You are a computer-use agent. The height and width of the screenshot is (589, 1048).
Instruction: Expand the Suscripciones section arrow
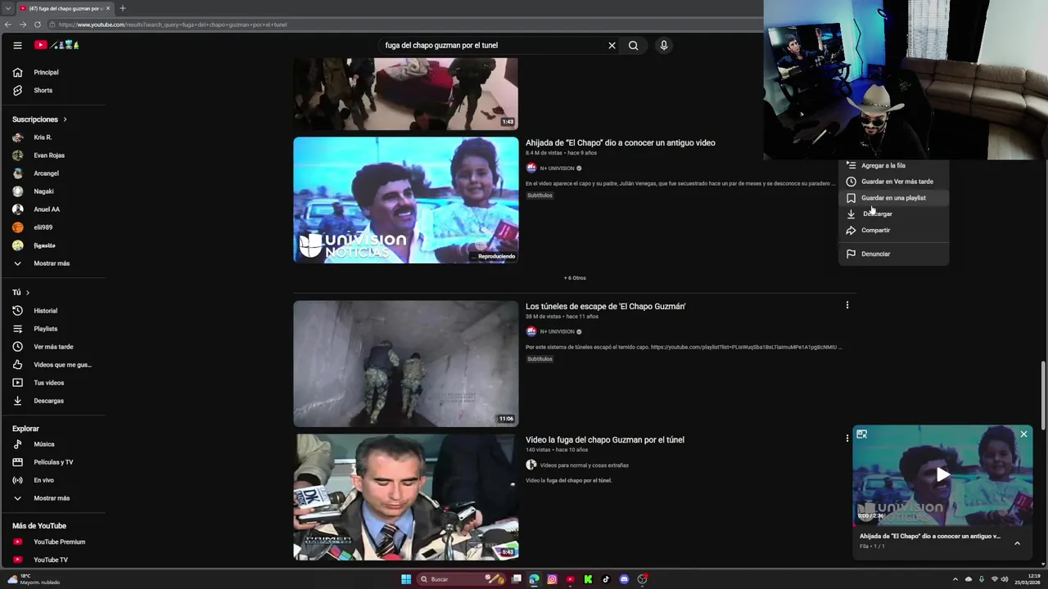[65, 119]
